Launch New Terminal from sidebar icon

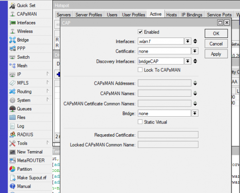(x=12, y=152)
